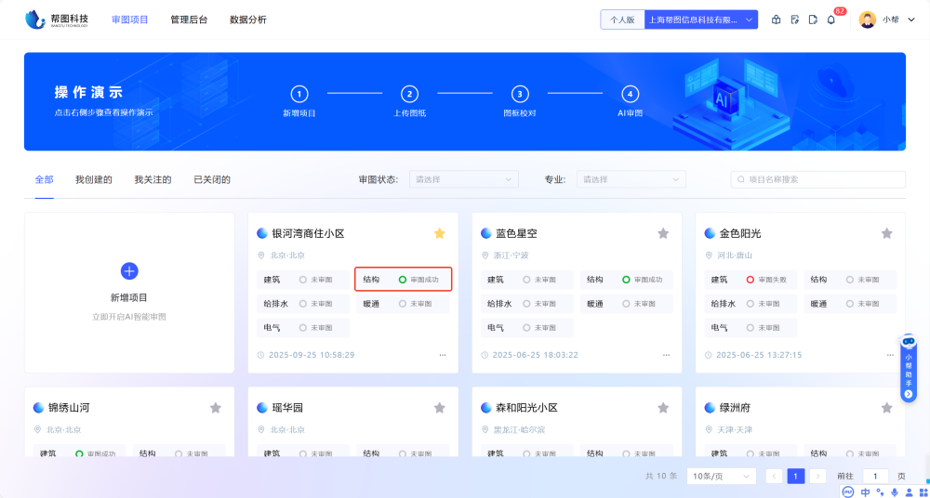Viewport: 930px width, 498px height.
Task: Open the notification bell with 82 badge
Action: click(830, 20)
